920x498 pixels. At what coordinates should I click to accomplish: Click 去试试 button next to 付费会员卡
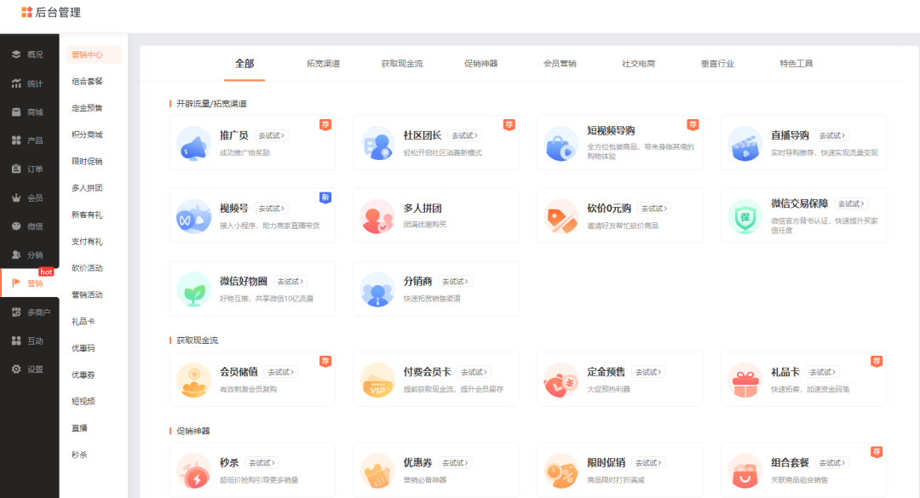coord(474,372)
